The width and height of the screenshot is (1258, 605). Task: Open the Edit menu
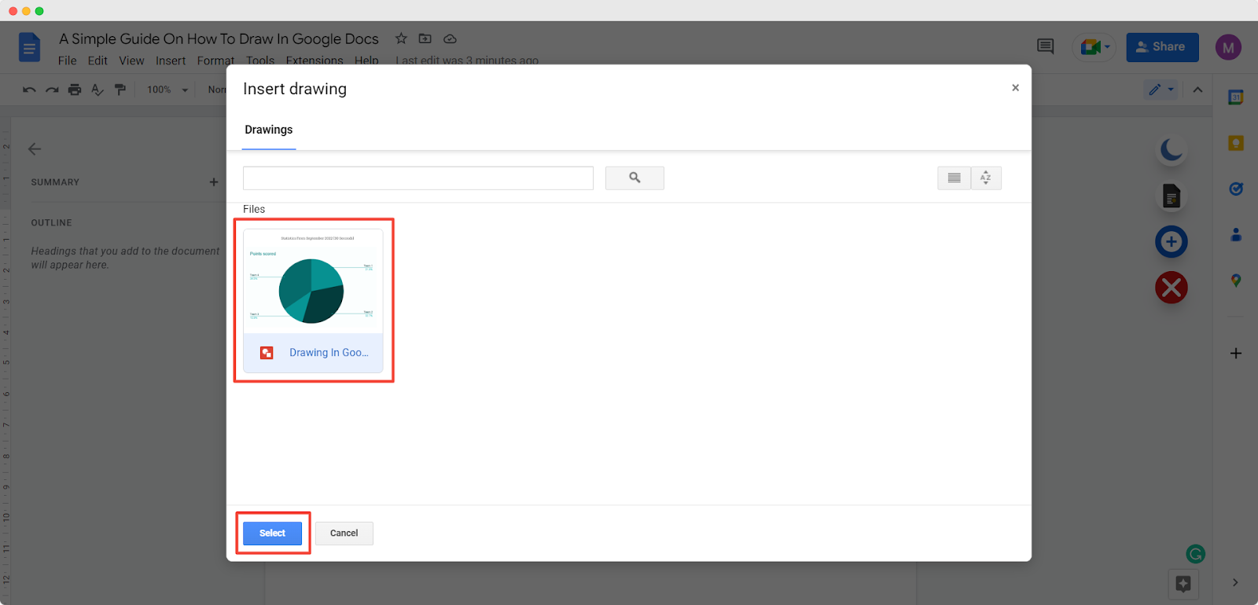click(97, 60)
